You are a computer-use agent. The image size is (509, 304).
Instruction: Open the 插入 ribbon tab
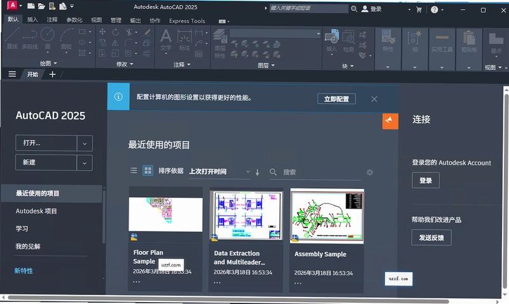tap(32, 20)
